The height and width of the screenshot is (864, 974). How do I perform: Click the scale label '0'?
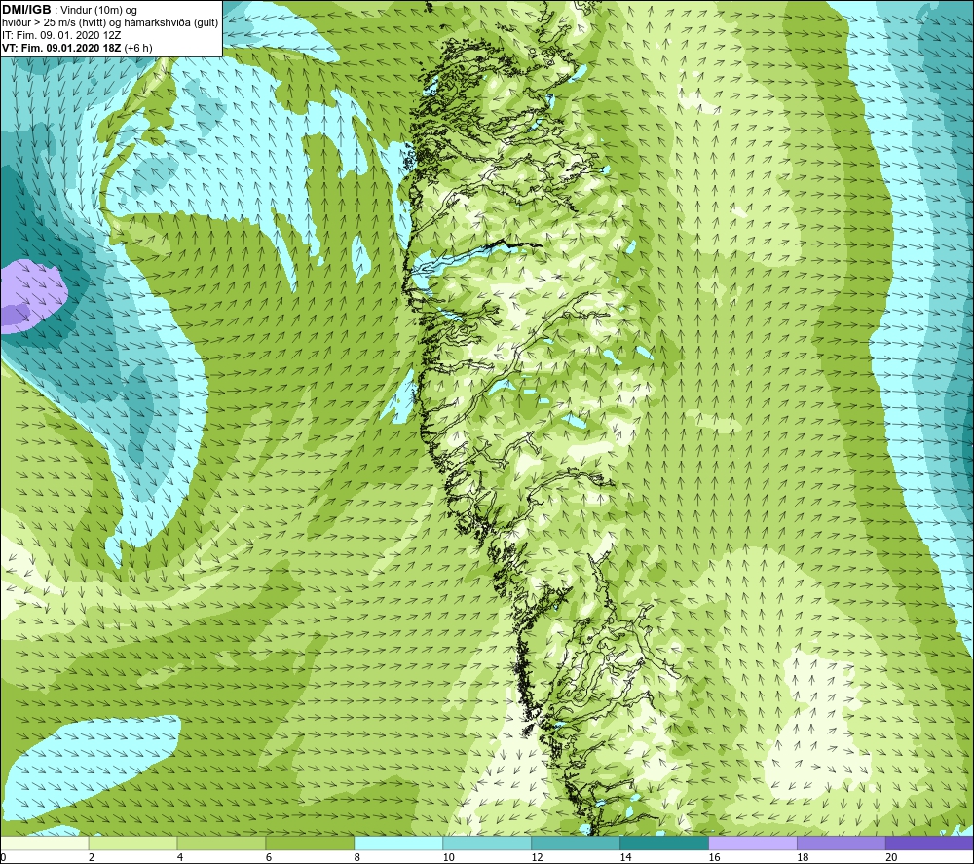[3, 858]
